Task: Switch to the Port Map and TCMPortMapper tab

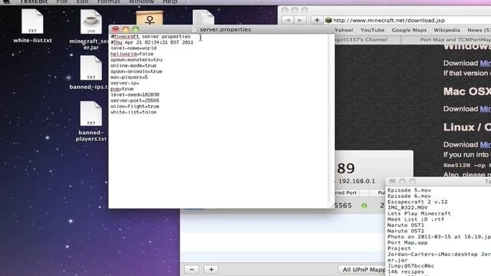Action: [446, 40]
